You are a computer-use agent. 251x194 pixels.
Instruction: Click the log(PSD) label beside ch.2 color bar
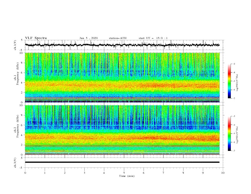(x=237, y=135)
